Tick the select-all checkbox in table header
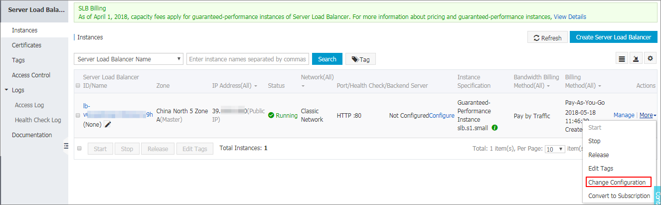Image resolution: width=661 pixels, height=205 pixels. pyautogui.click(x=77, y=86)
